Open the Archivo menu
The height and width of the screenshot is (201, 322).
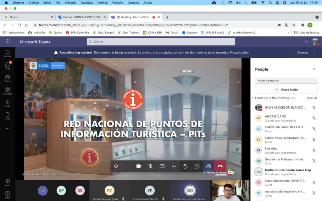pyautogui.click(x=33, y=3)
